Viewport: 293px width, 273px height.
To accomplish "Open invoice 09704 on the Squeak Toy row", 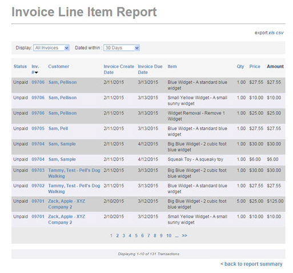I will click(38, 159).
